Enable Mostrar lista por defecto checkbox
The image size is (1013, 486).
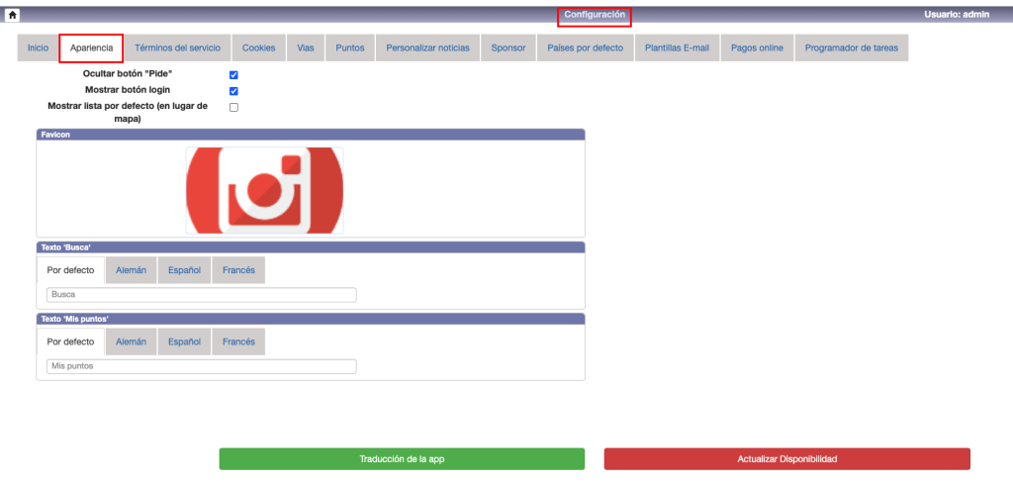[x=233, y=107]
